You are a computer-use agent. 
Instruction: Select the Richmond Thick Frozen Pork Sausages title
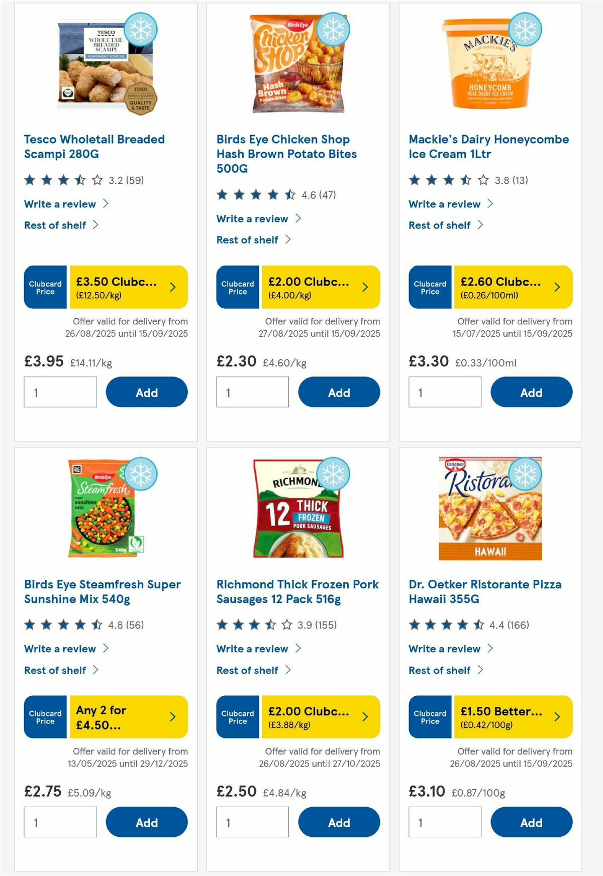click(297, 591)
